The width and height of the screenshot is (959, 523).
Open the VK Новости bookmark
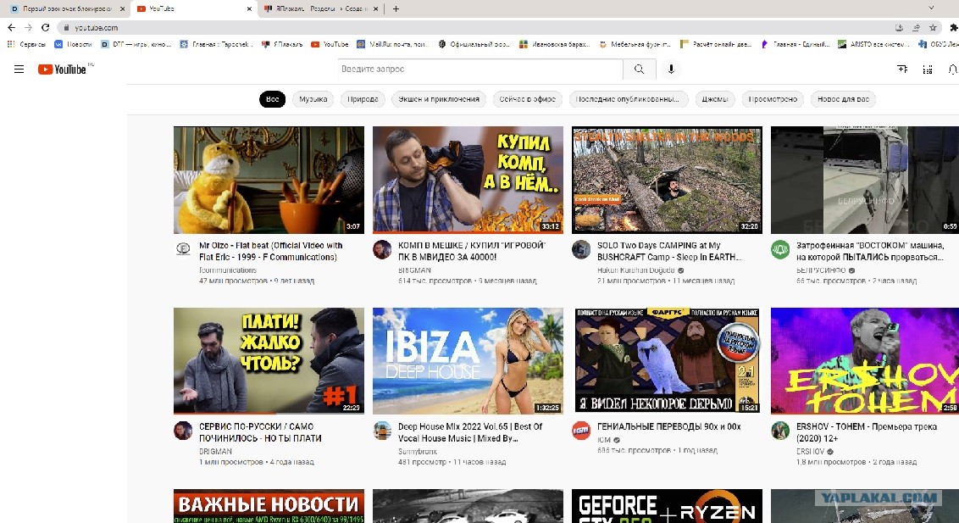click(73, 44)
